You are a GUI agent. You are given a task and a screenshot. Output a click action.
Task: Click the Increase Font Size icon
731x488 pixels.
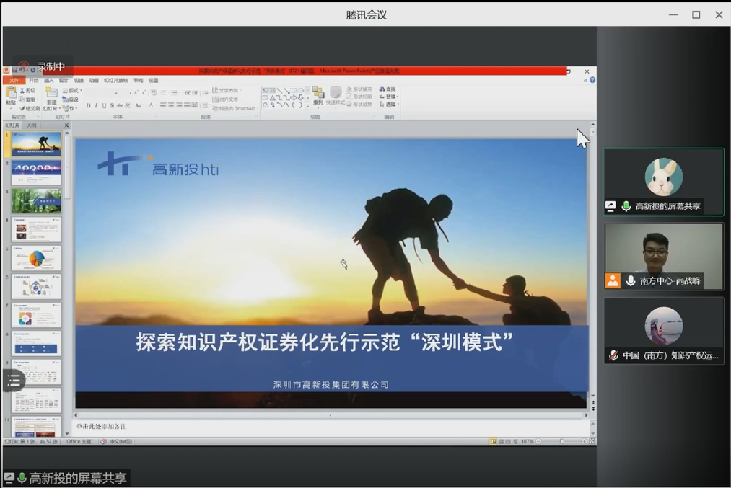point(136,93)
